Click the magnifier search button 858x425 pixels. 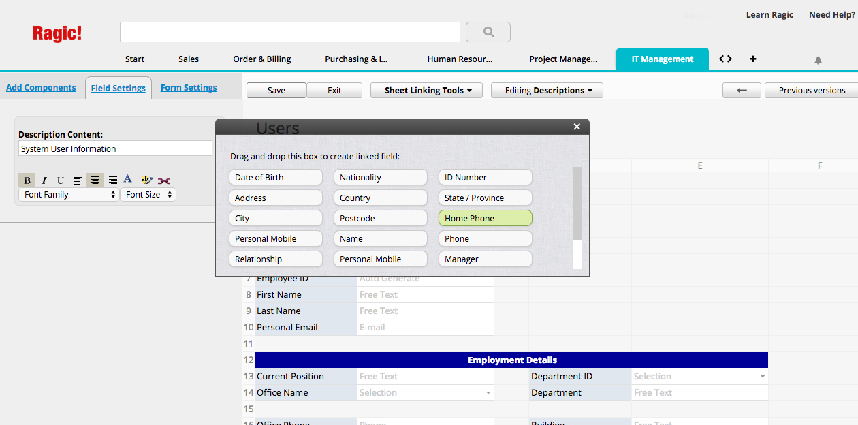tap(488, 32)
